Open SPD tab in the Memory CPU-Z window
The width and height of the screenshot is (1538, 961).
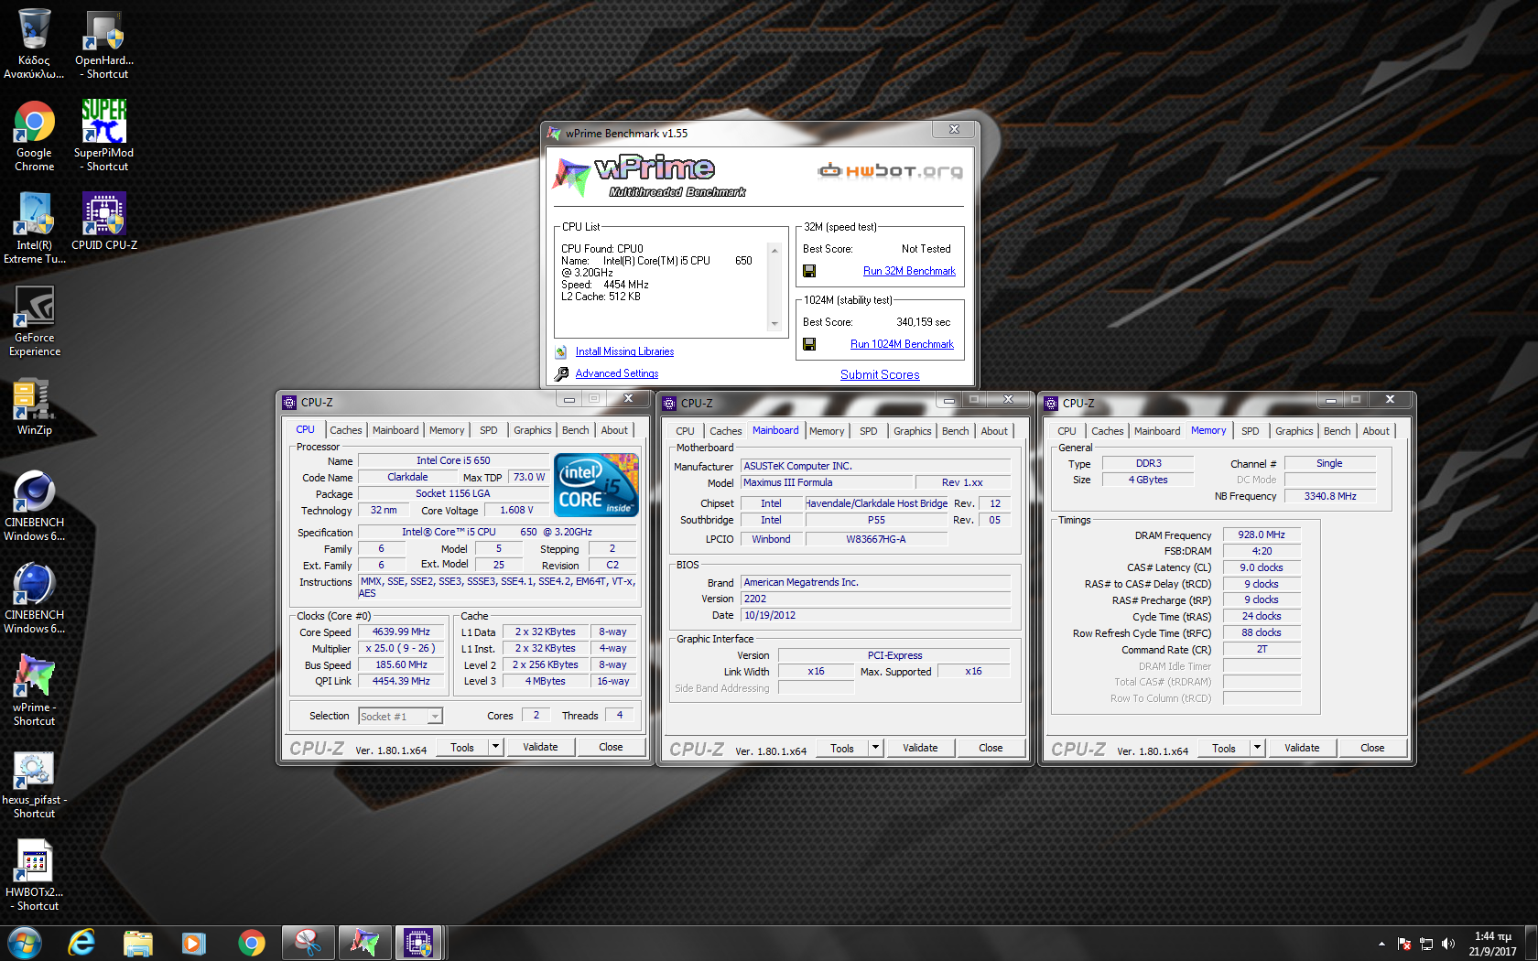click(x=1251, y=431)
